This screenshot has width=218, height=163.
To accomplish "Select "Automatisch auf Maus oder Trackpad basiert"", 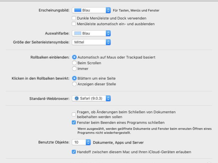I will [x=74, y=57].
